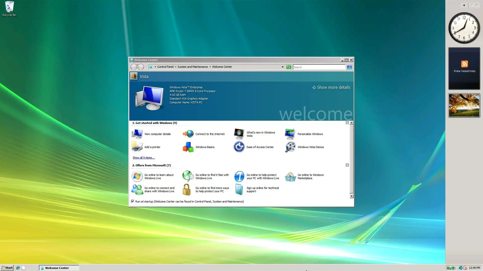
Task: Uncheck Run at startup checkbox
Action: (x=133, y=201)
